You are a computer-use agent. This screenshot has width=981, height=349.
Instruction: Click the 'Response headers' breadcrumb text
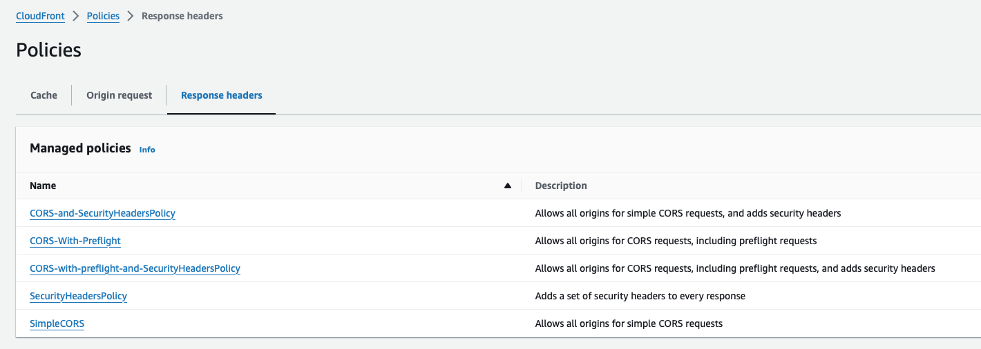click(x=182, y=16)
